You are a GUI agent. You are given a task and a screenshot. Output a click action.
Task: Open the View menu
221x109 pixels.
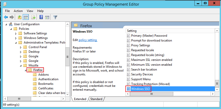coord(30,11)
